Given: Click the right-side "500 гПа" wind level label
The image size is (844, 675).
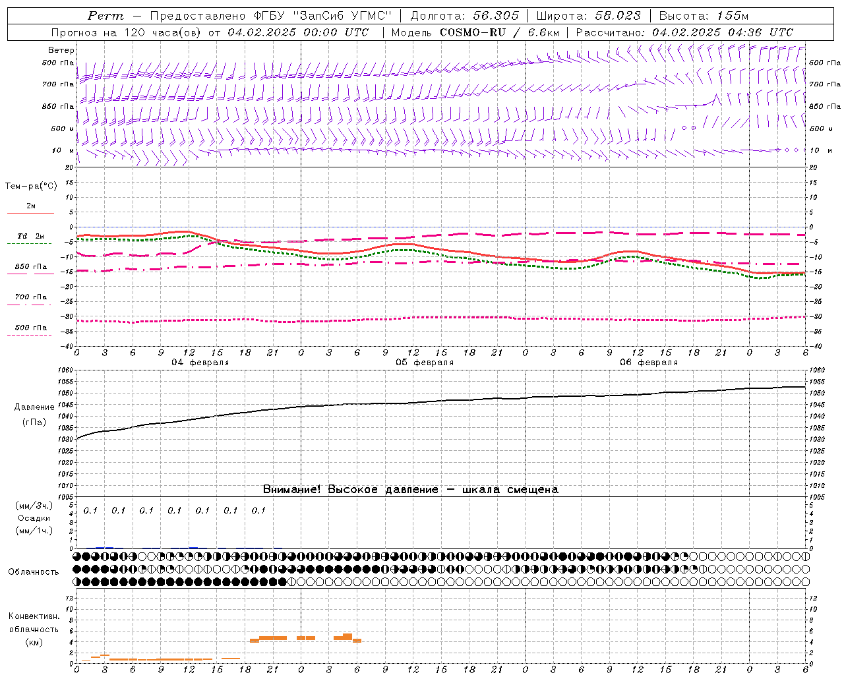Looking at the screenshot, I should pos(825,63).
